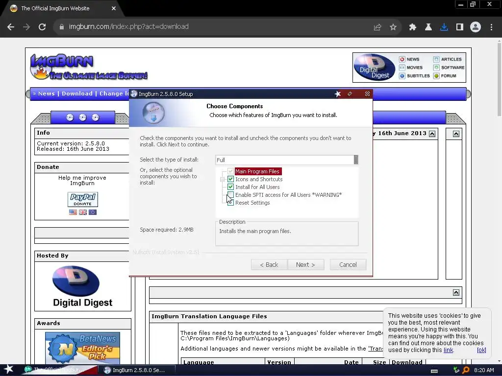The height and width of the screenshot is (376, 502).
Task: Click the PayPal Donate button
Action: (82, 200)
